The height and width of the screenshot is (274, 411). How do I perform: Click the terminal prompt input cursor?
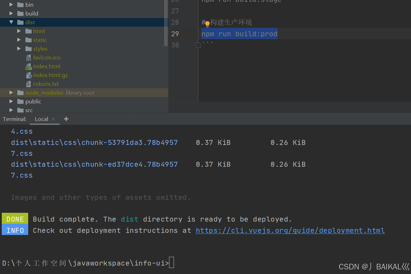coord(172,262)
